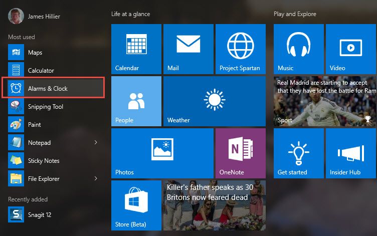Click James Hillier's profile picture

click(x=16, y=16)
